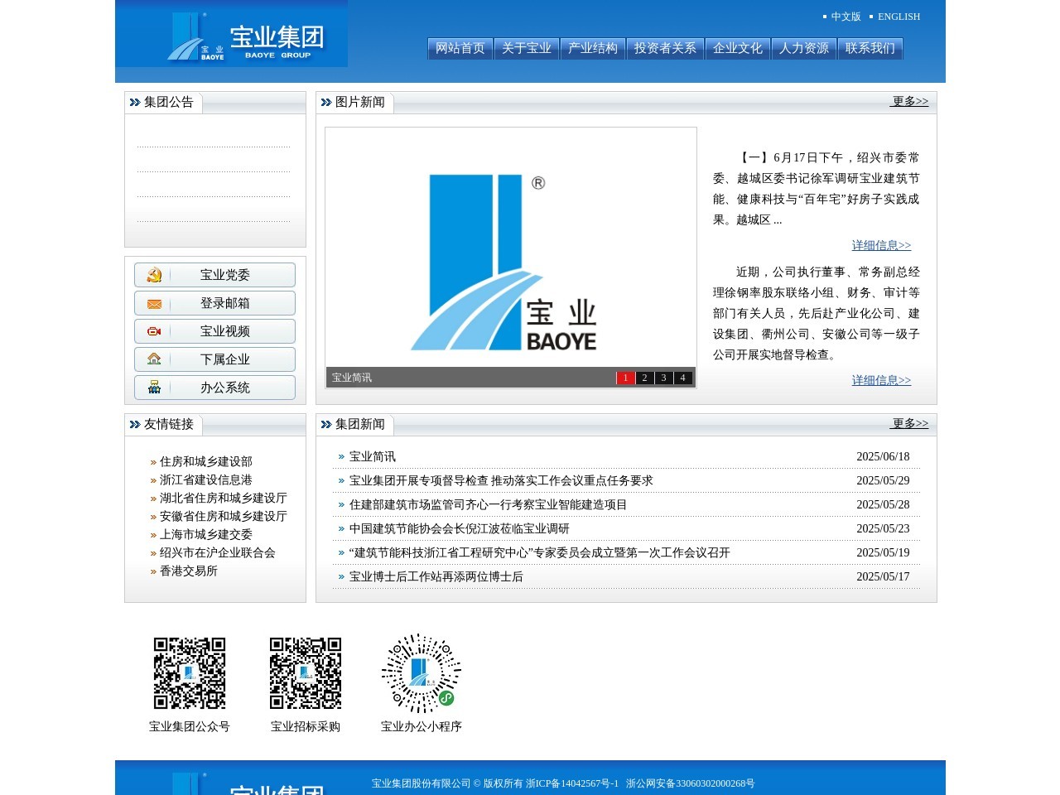Click the 宝业招标采购 QR code
The width and height of the screenshot is (1060, 795).
tap(306, 673)
